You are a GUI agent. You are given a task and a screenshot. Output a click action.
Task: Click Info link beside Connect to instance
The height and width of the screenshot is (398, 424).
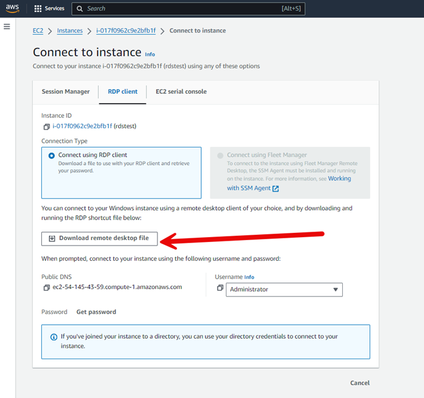coord(150,54)
